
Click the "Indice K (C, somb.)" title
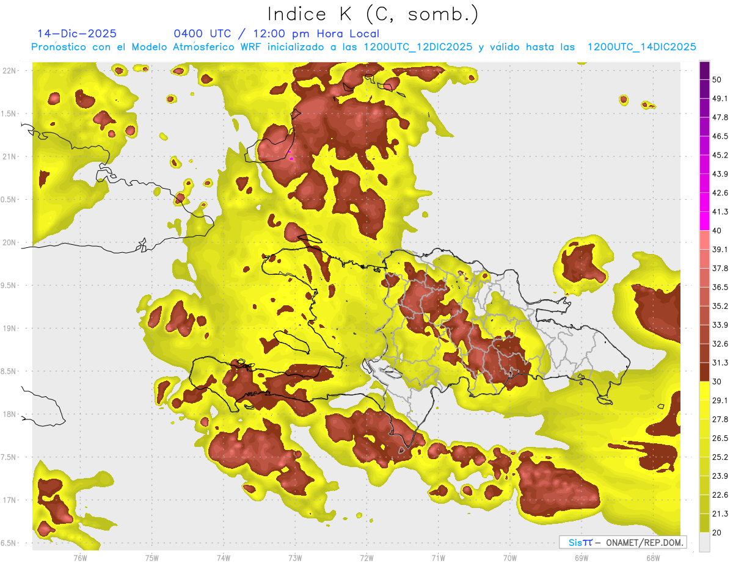tap(373, 13)
